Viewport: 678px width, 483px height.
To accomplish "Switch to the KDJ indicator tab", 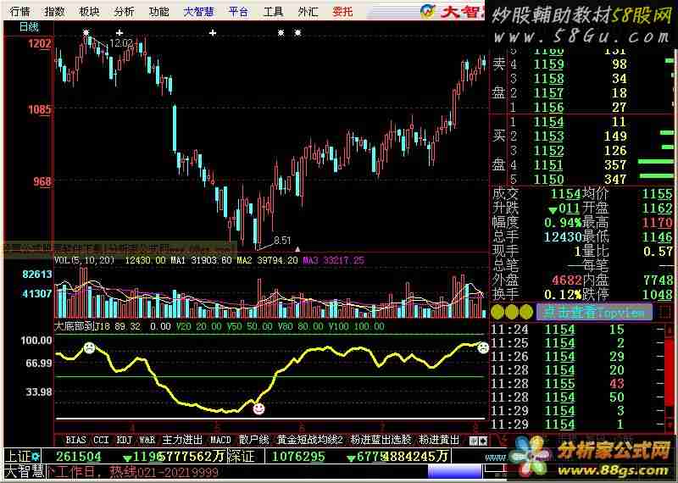I will [x=124, y=440].
